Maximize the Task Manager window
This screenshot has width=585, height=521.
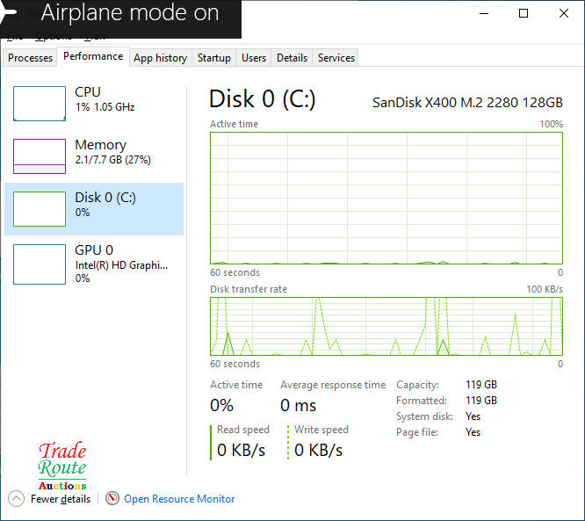pos(524,13)
